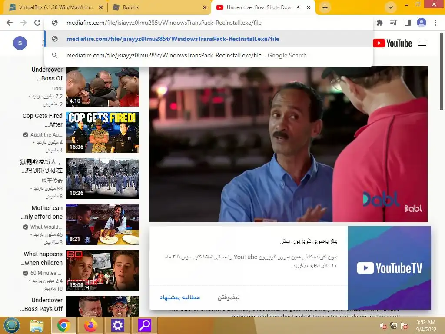Close the Roblox tab
The width and height of the screenshot is (445, 334).
point(205,8)
